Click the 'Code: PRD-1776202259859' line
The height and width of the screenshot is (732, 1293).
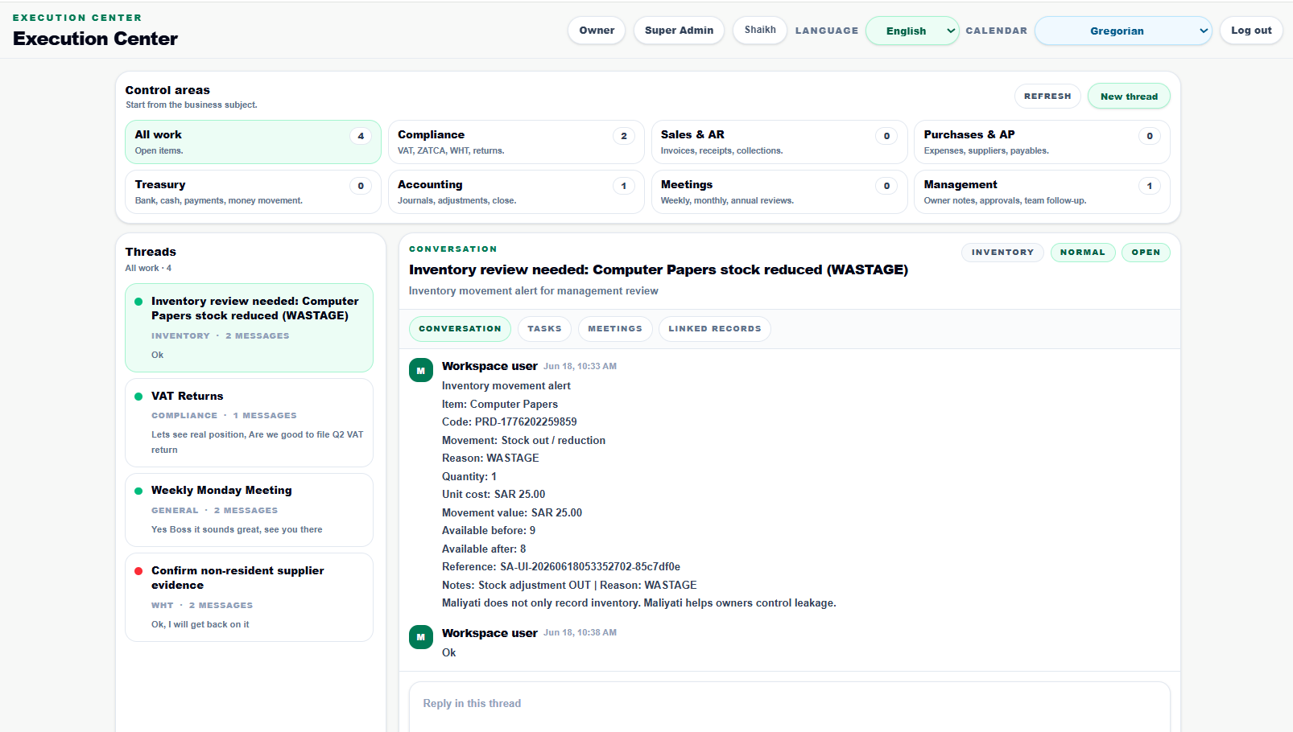(x=510, y=422)
